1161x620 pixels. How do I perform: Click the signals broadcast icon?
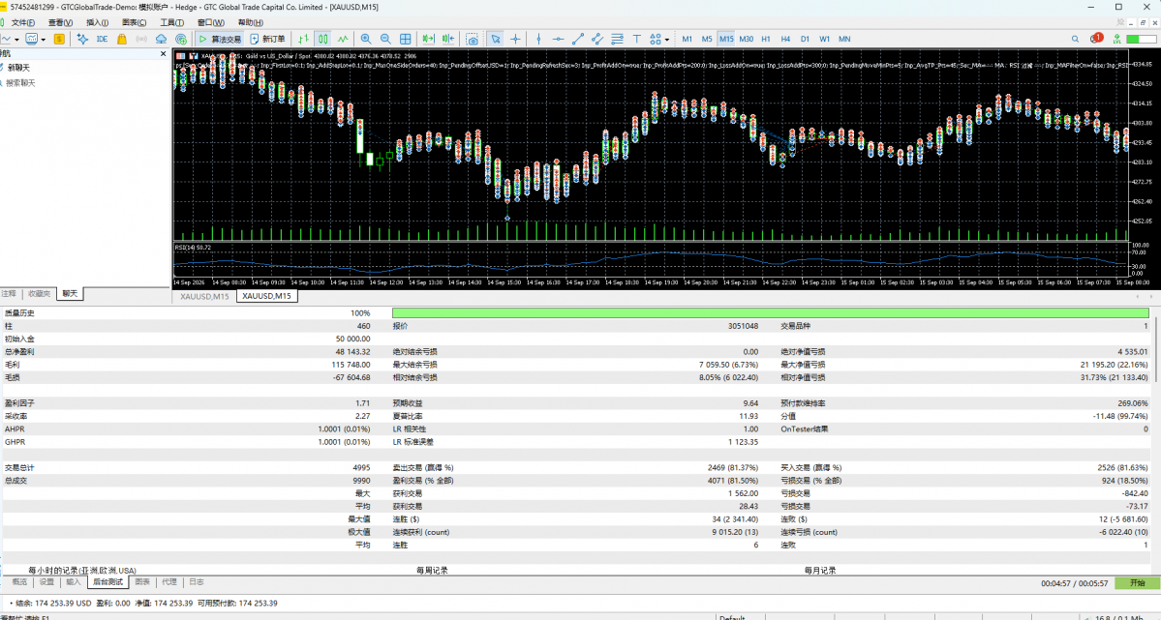pos(141,39)
